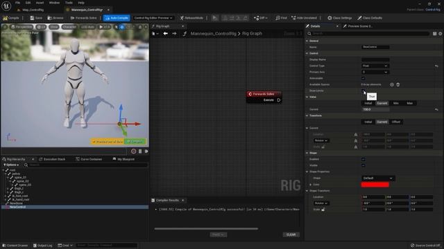Open the Help menu
The width and height of the screenshot is (444, 249).
click(x=81, y=3)
